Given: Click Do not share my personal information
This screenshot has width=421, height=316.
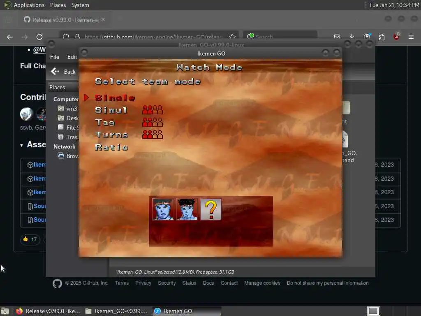Looking at the screenshot, I should [328, 283].
